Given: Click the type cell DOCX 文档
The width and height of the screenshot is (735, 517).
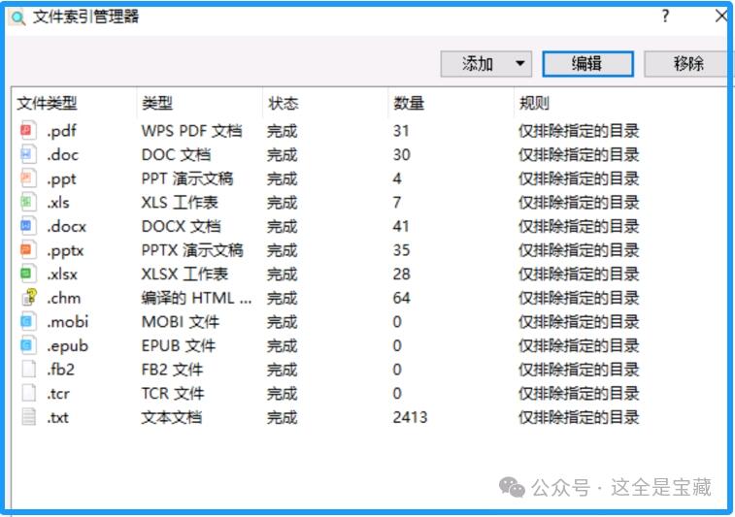Looking at the screenshot, I should [181, 226].
